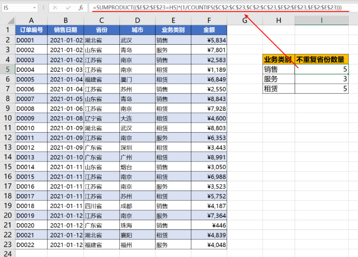Select the 服务 cell in column H
Image resolution: width=358 pixels, height=257 pixels.
tap(279, 79)
